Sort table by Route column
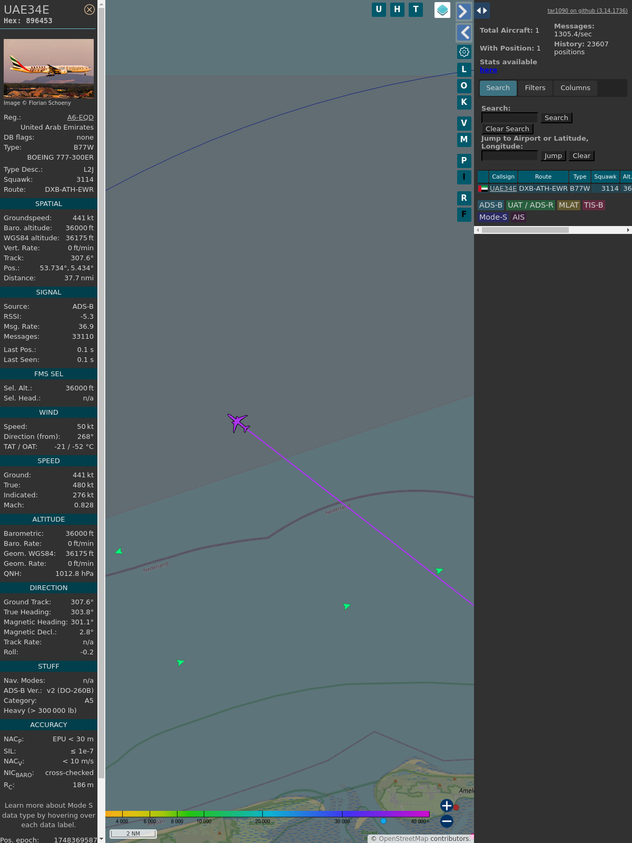632x843 pixels. pyautogui.click(x=543, y=177)
